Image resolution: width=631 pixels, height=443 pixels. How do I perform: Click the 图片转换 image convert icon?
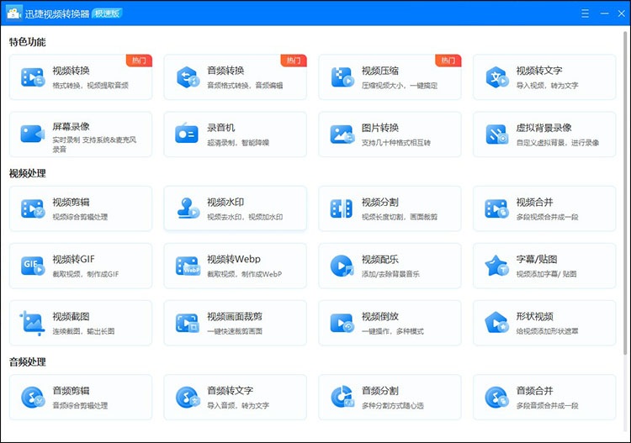tap(342, 134)
